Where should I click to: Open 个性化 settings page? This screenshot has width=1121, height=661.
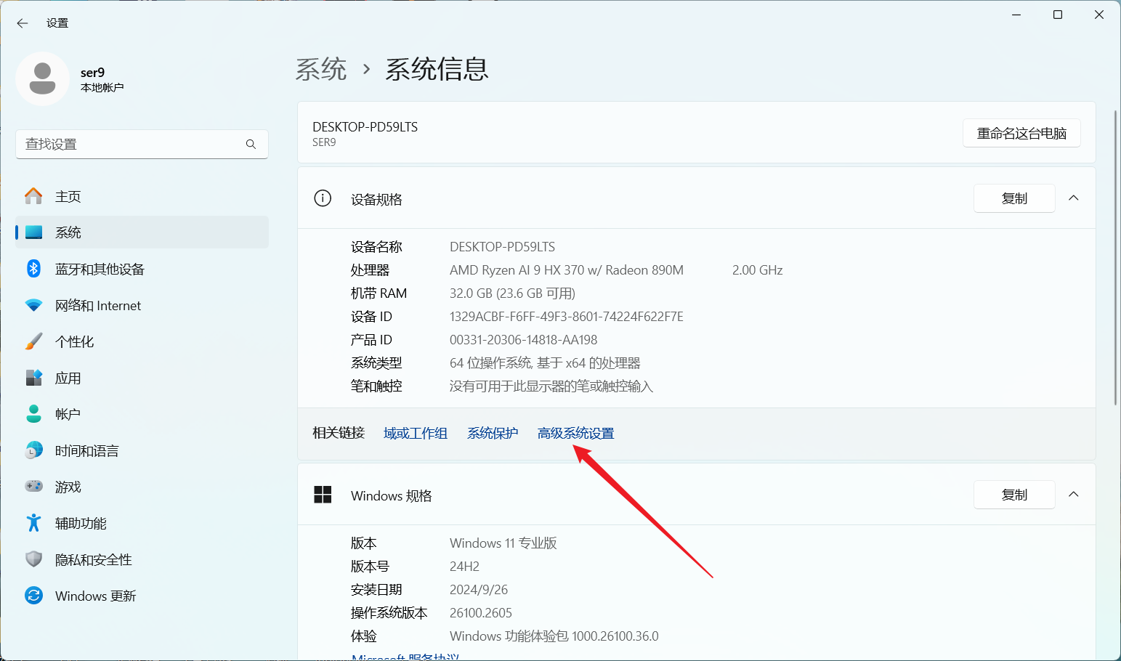(142, 341)
